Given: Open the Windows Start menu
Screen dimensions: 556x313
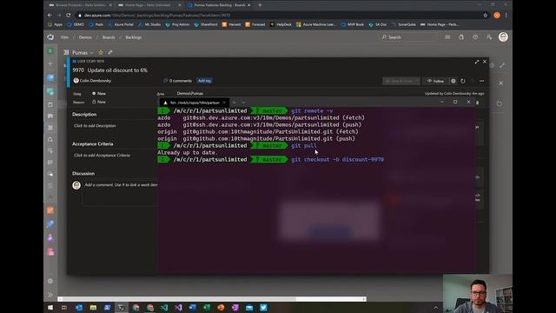Looking at the screenshot, I should [x=50, y=308].
